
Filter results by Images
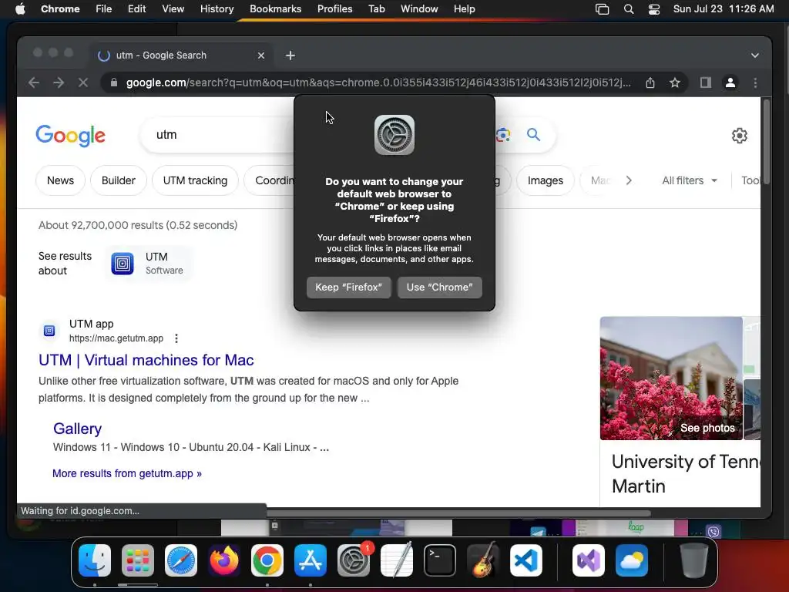(x=546, y=180)
